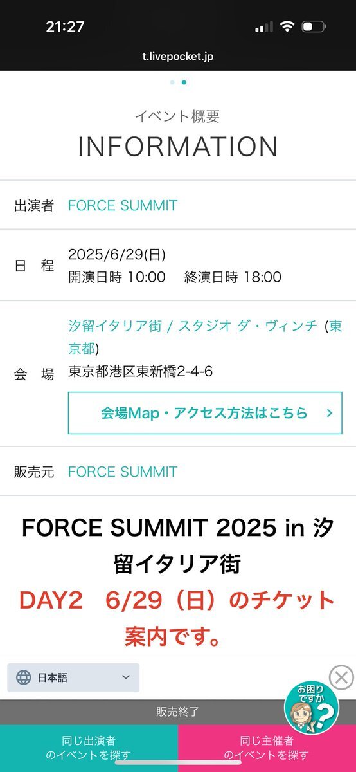Tap the 21:27 clock in status bar
The height and width of the screenshot is (772, 356).
click(x=65, y=27)
